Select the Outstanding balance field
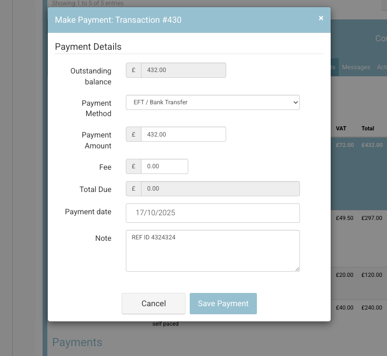 pyautogui.click(x=183, y=70)
